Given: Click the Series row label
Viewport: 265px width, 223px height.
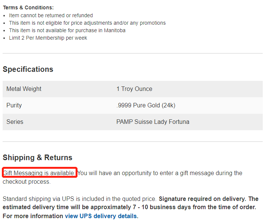Looking at the screenshot, I should [x=15, y=122].
